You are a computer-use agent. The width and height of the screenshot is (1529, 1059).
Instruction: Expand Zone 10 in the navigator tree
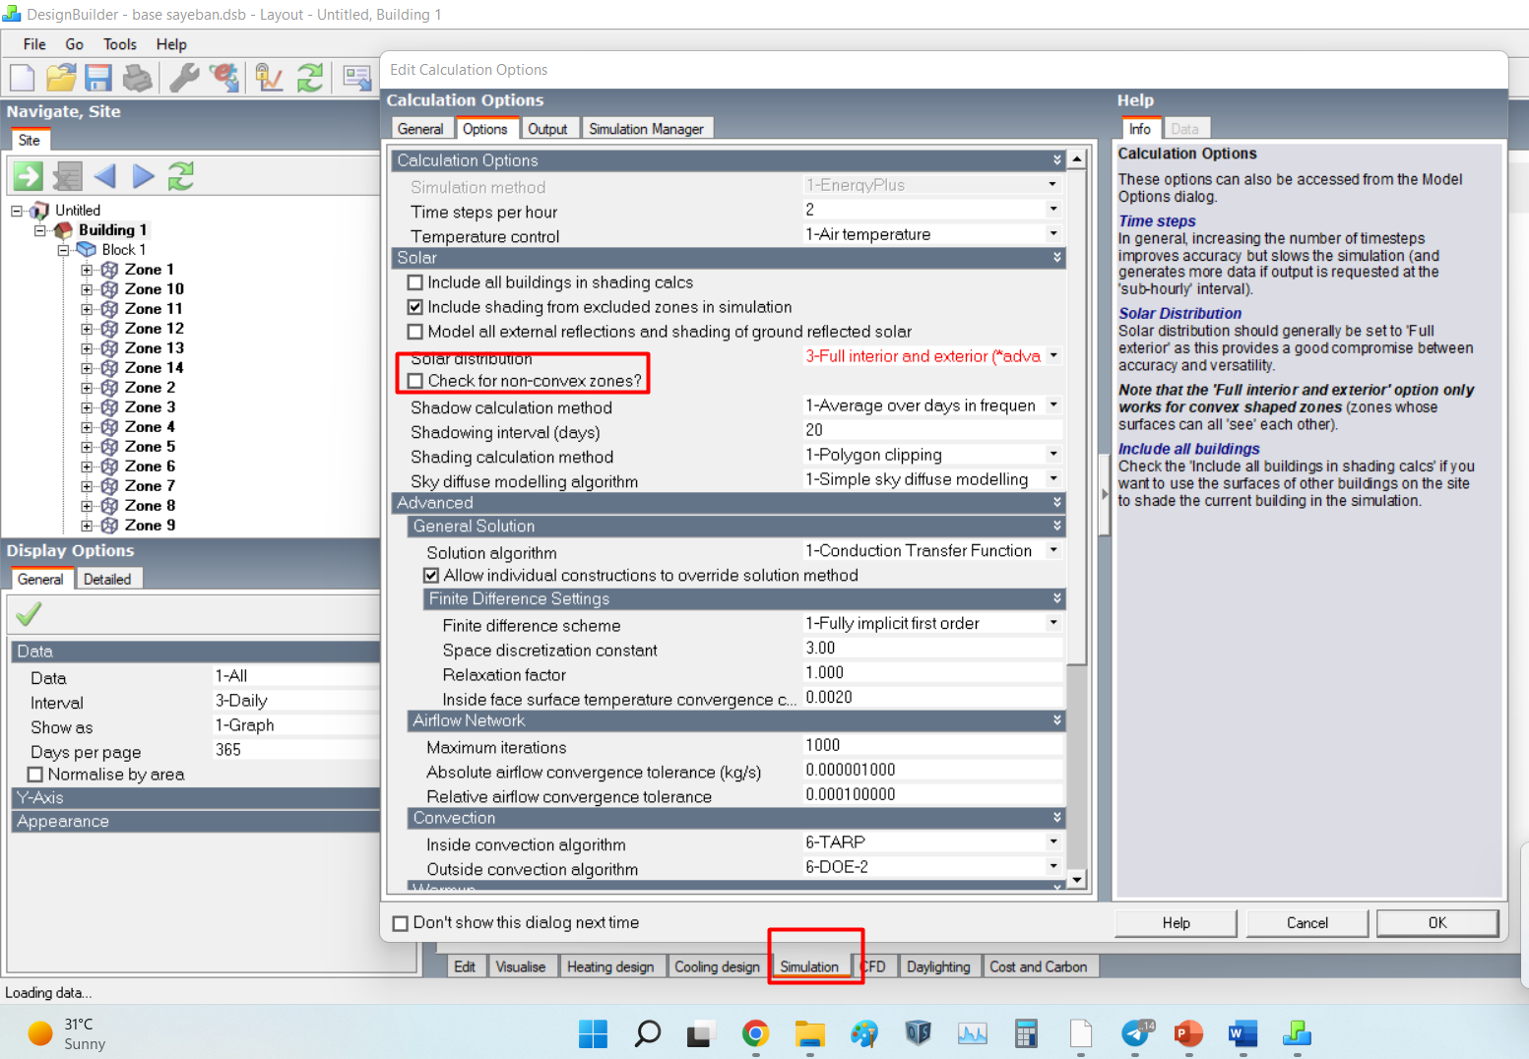point(87,289)
